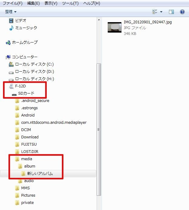Click the blue help icon
Image resolution: width=189 pixels, height=210 pixels.
pos(182,12)
